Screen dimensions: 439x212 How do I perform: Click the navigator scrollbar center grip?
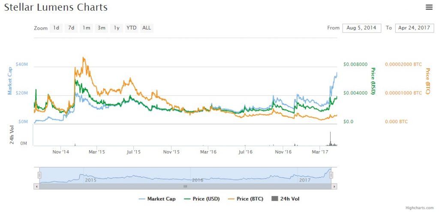click(x=185, y=187)
